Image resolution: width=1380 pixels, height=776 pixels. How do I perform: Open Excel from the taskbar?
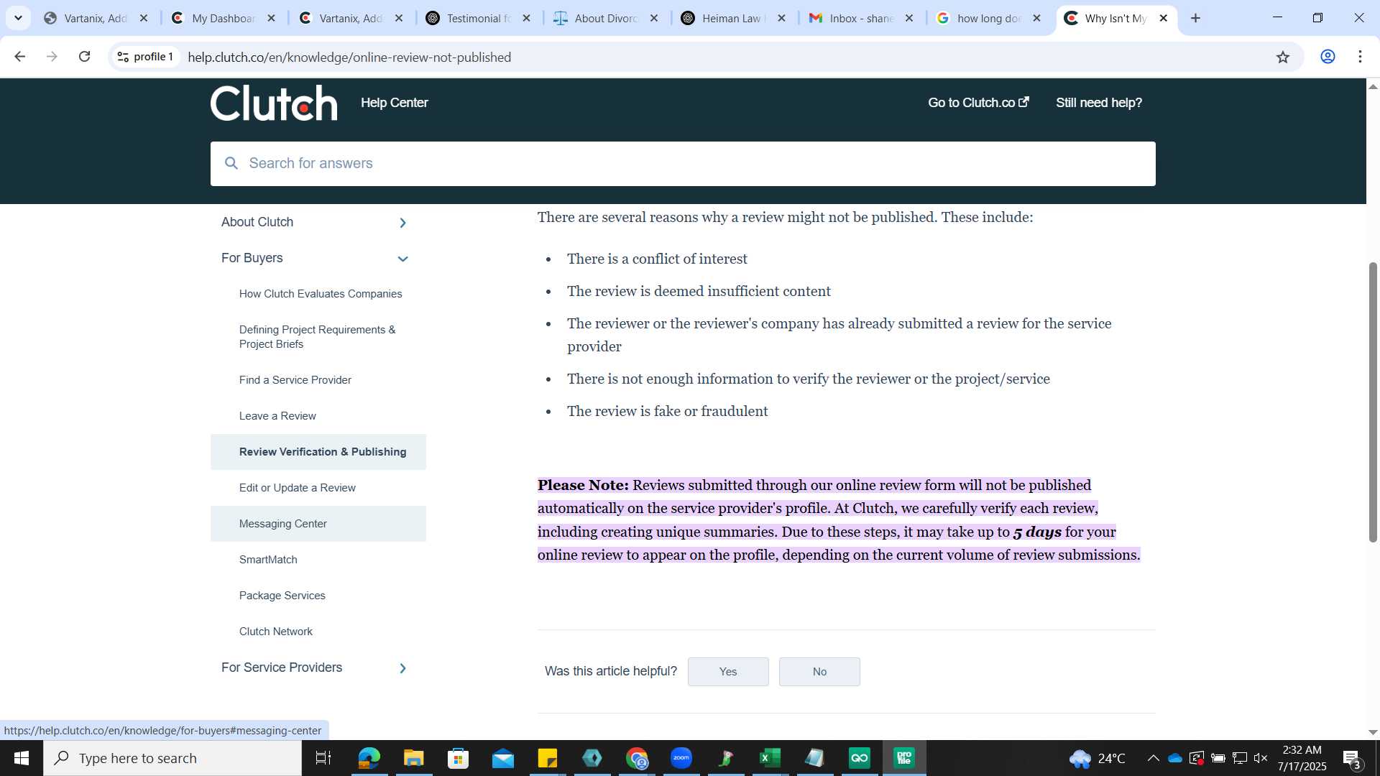click(x=770, y=758)
